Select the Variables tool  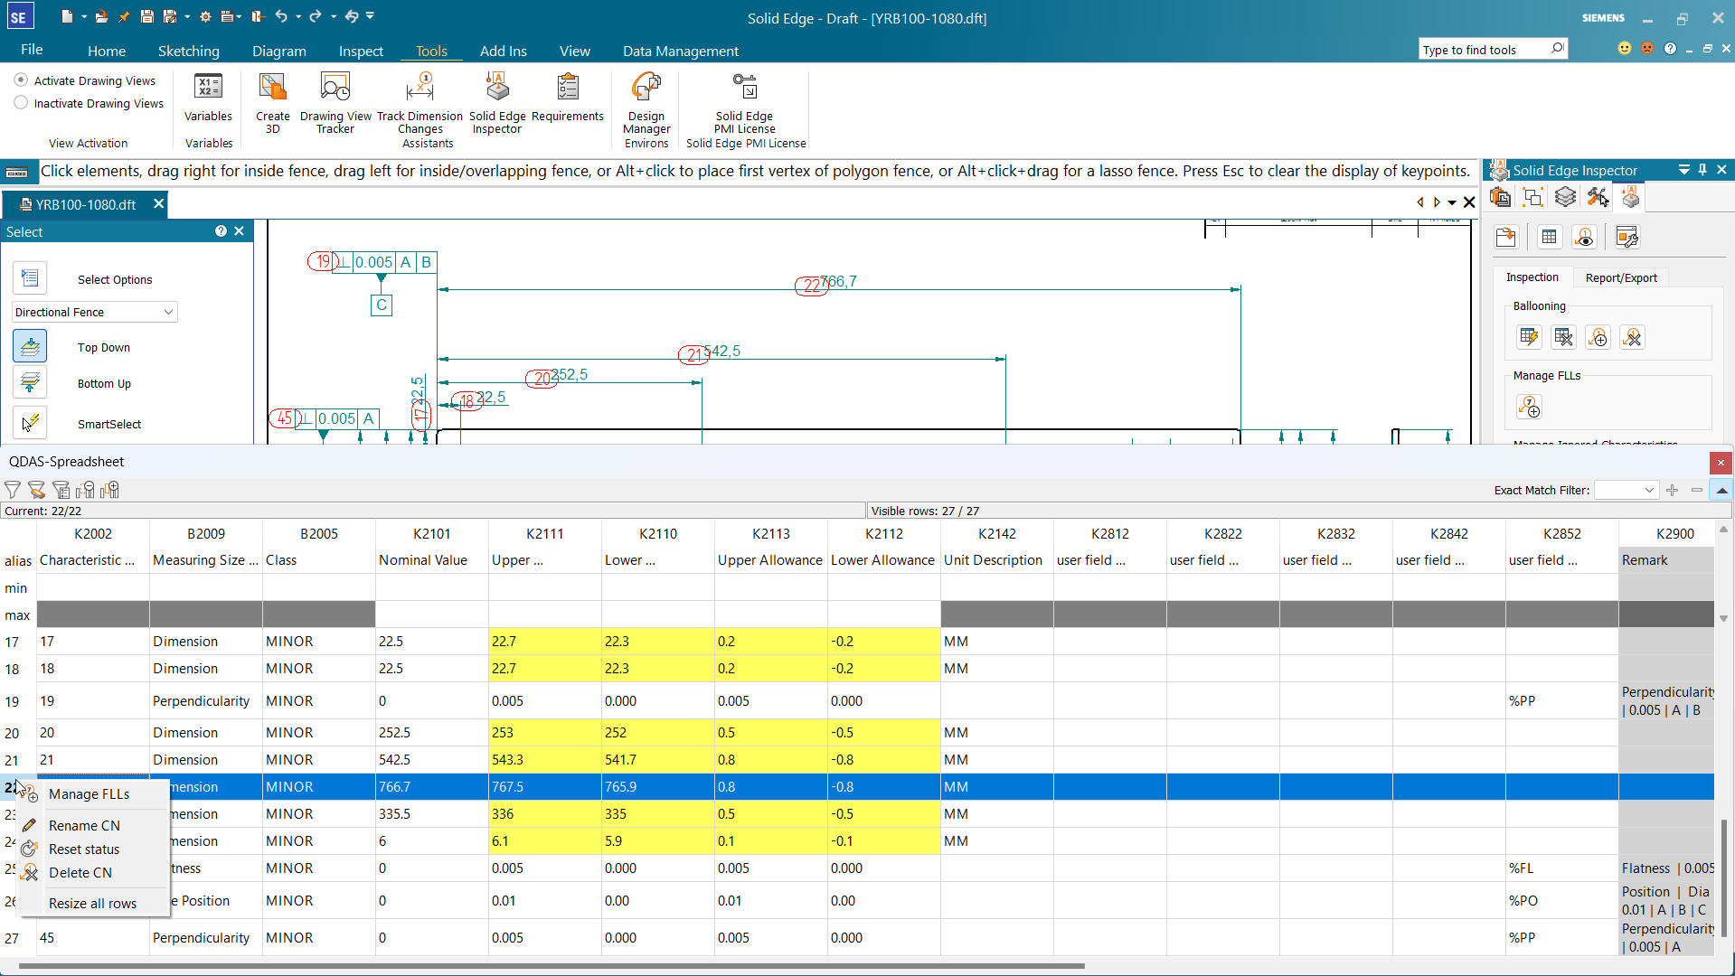[208, 99]
